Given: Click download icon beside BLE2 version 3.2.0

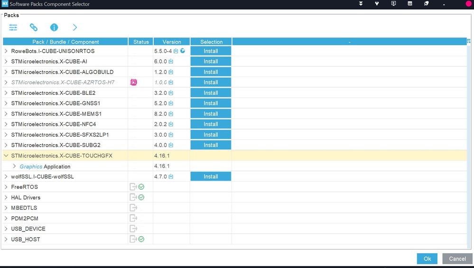Looking at the screenshot, I should pos(171,93).
